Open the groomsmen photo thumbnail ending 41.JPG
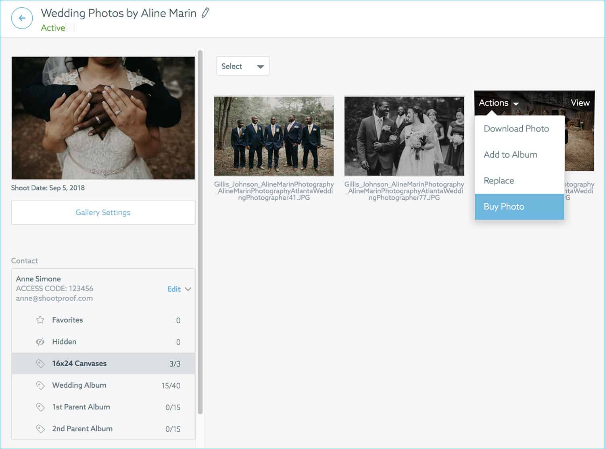605x449 pixels. pos(274,136)
